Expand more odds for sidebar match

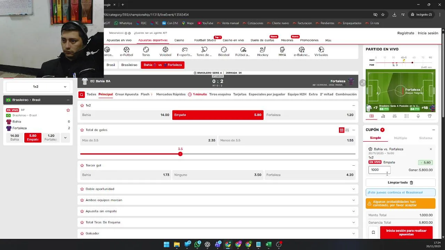pyautogui.click(x=65, y=138)
